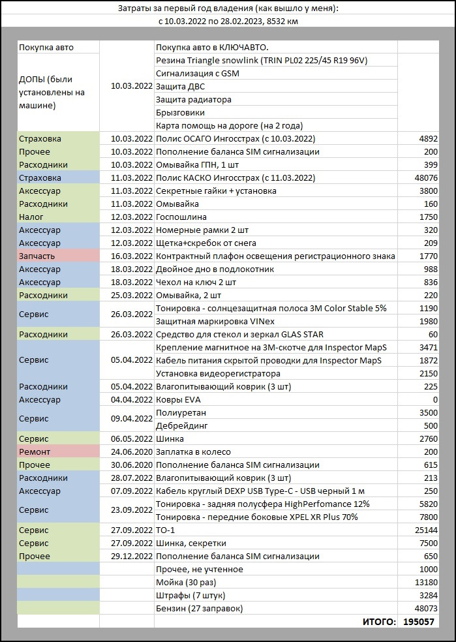Click the amount 2760
456x642 pixels.
428,439
